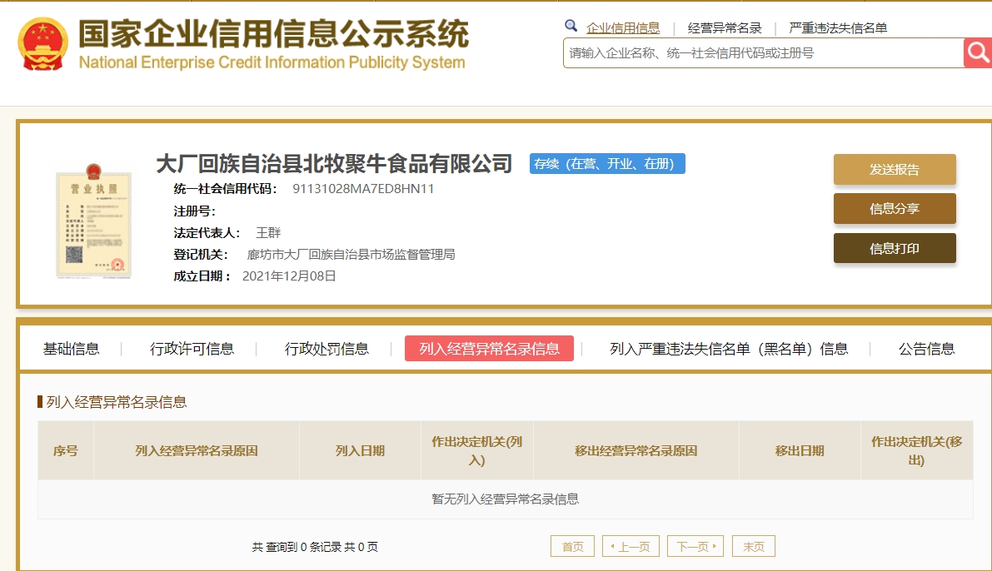Switch to the 行政处罚信息 tab
The image size is (992, 571).
click(327, 349)
